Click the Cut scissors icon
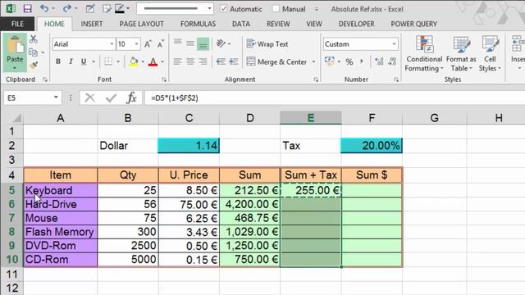 (33, 39)
